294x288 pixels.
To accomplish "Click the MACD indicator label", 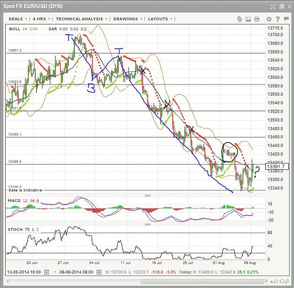I will tap(14, 201).
